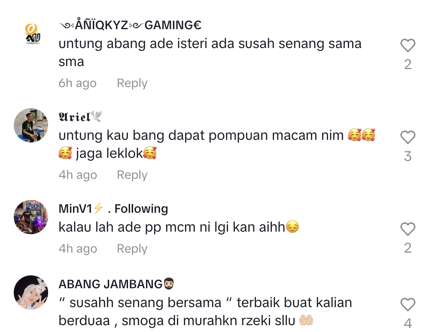Open the ABANG JAMBANG username link

click(x=116, y=284)
